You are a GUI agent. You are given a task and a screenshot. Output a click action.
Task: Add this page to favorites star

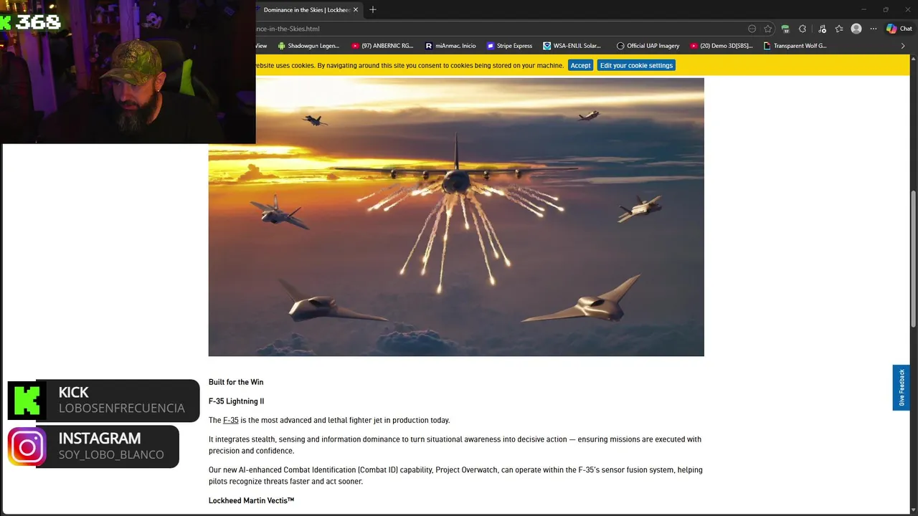tap(768, 29)
